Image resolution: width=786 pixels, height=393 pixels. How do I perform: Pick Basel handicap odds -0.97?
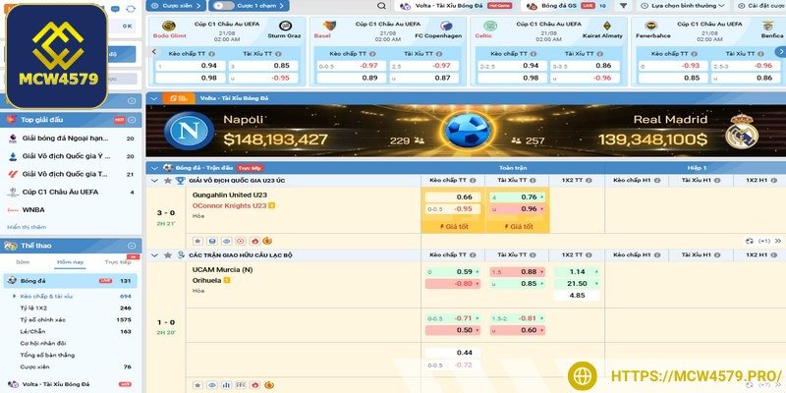pos(352,66)
